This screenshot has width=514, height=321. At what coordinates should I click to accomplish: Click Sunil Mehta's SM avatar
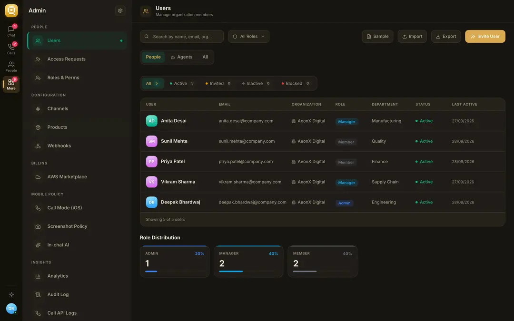click(x=151, y=141)
